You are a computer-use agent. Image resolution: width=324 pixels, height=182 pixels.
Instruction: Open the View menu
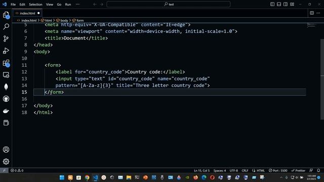click(50, 5)
